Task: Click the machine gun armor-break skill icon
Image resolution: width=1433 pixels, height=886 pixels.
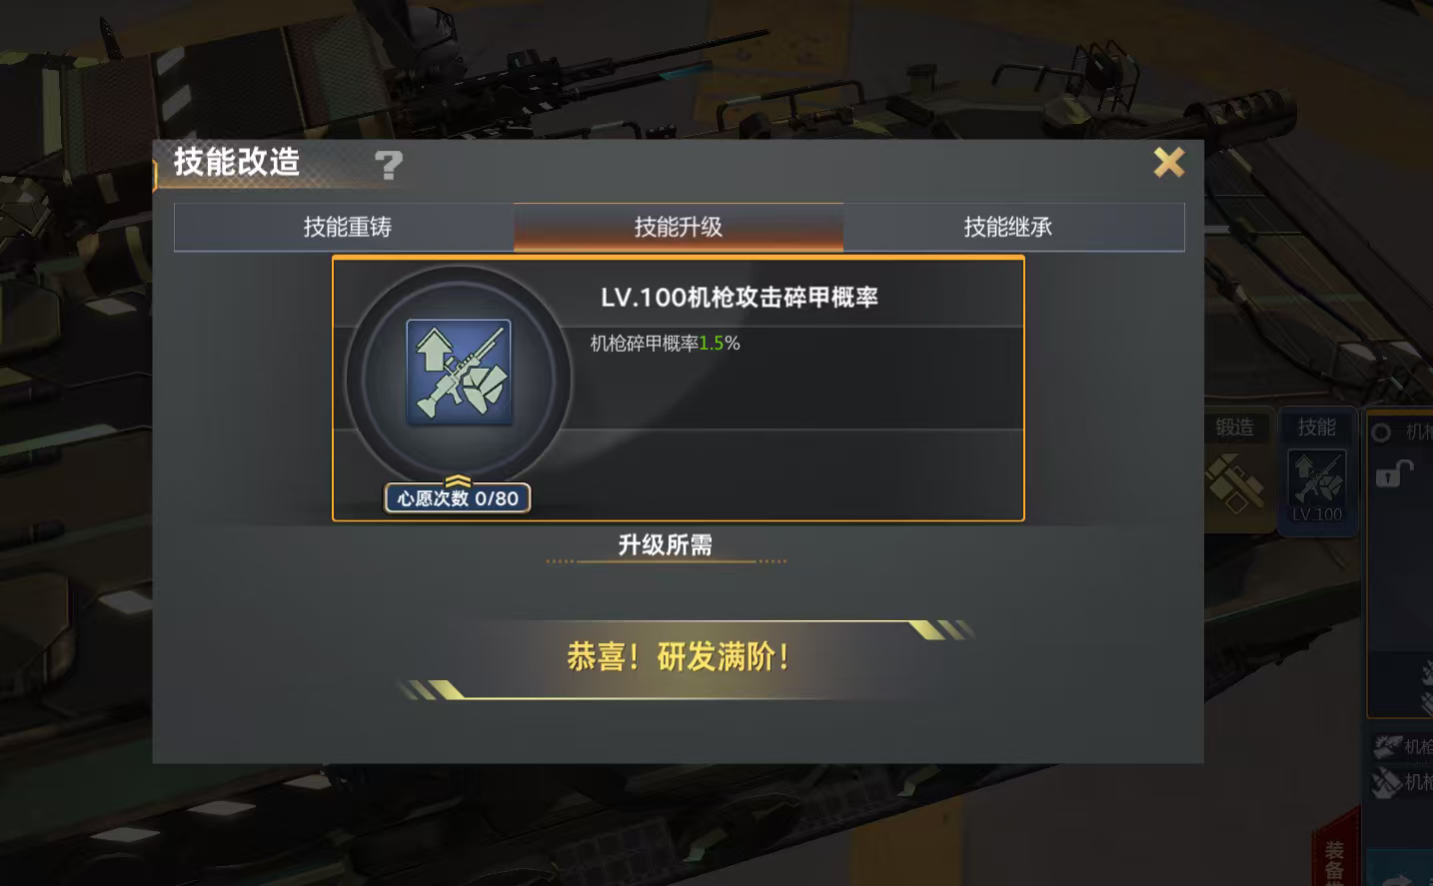Action: click(x=459, y=372)
